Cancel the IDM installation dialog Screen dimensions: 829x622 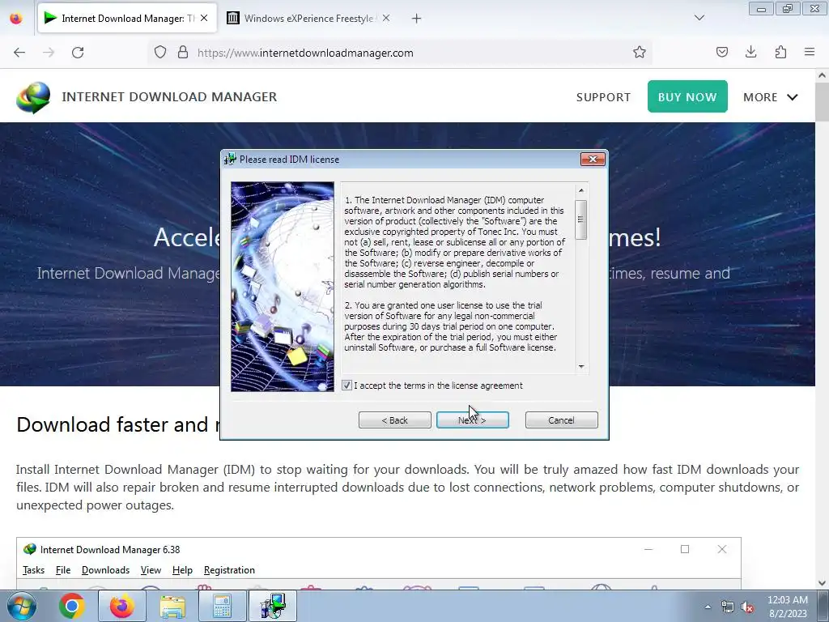[562, 420]
